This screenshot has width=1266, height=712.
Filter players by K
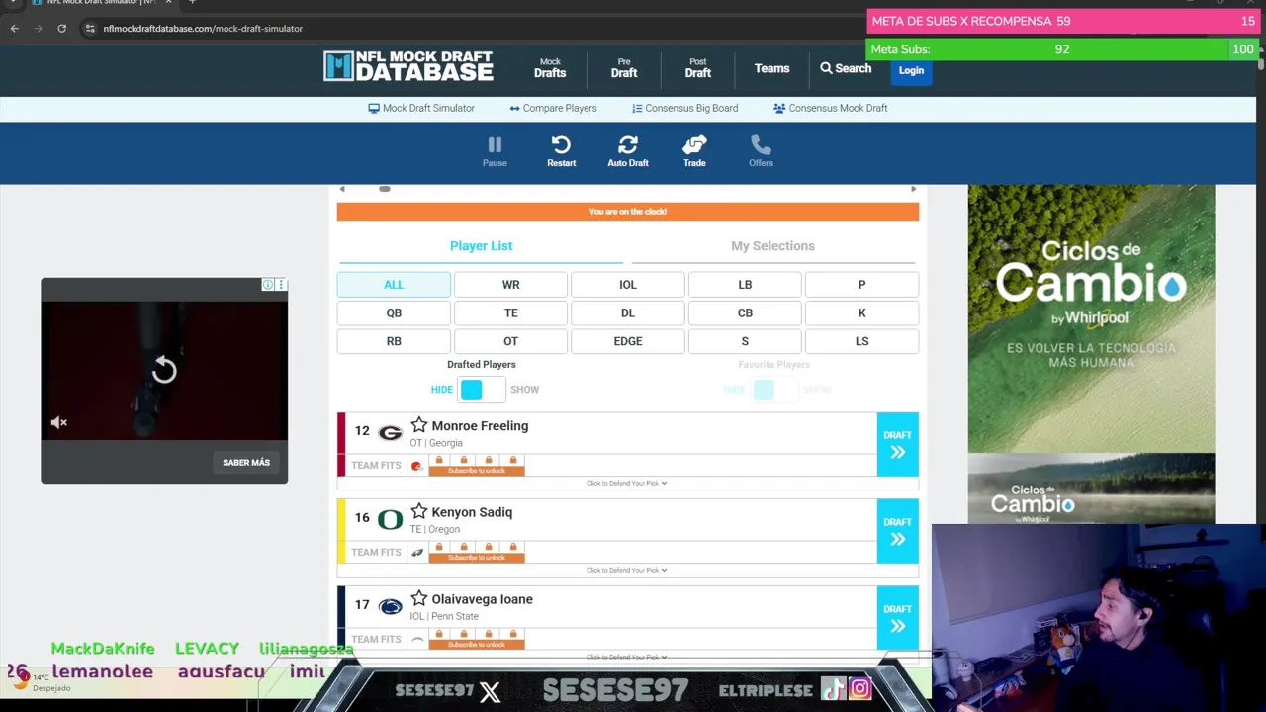click(861, 312)
